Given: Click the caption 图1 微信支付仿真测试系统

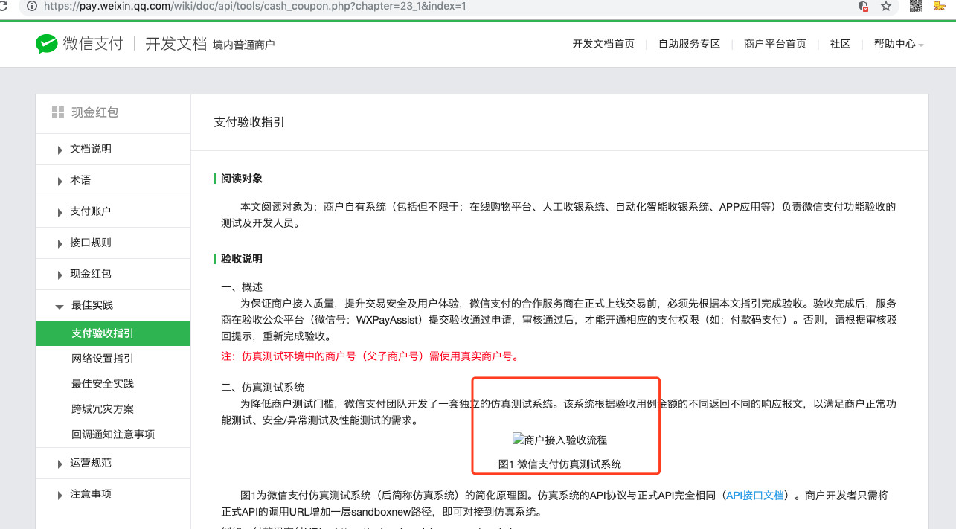Looking at the screenshot, I should coord(559,464).
